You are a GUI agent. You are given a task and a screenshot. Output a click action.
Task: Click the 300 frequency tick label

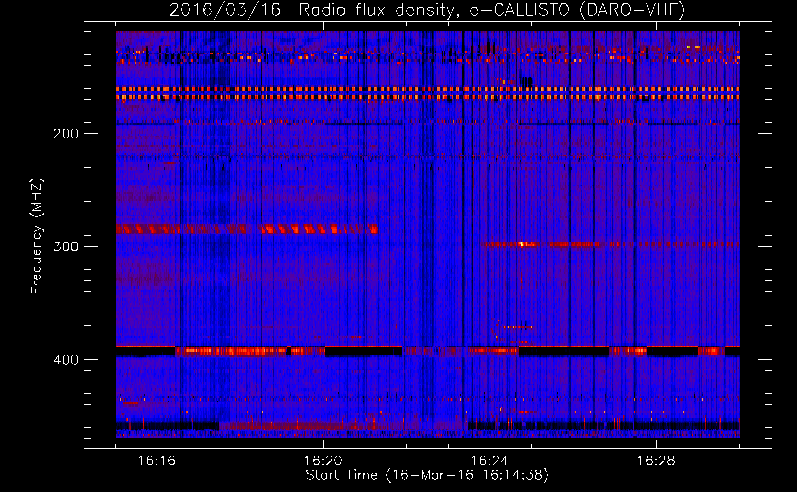66,246
